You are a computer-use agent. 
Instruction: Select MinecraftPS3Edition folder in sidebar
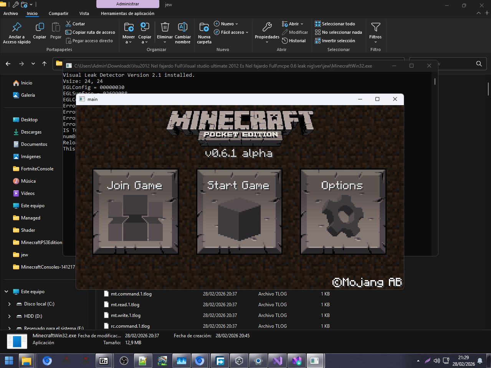[x=37, y=243]
